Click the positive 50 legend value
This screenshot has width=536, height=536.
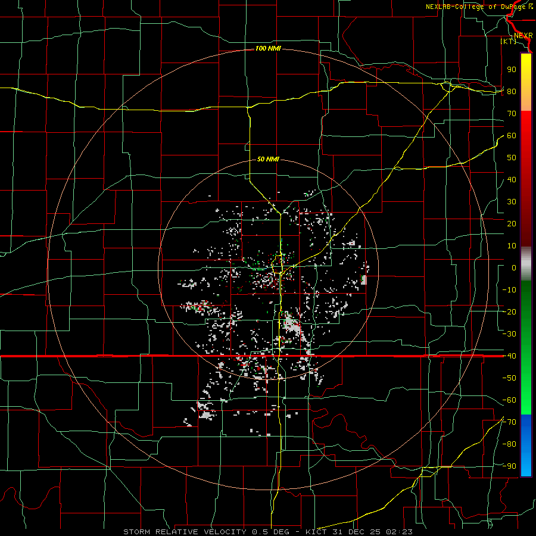512,158
